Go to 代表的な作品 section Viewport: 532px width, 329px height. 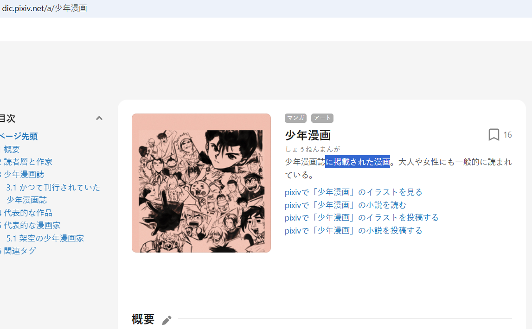(28, 213)
